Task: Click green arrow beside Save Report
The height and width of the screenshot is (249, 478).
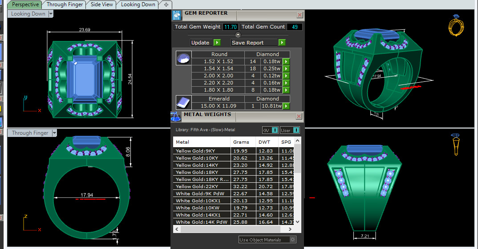Action: (282, 43)
